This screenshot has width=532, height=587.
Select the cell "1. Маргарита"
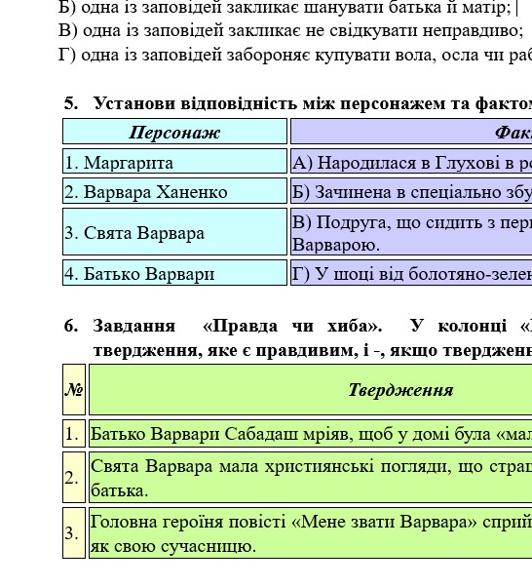pyautogui.click(x=174, y=161)
